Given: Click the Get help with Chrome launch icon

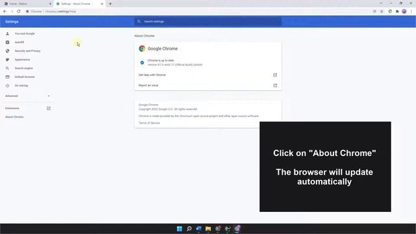Looking at the screenshot, I should click(275, 75).
